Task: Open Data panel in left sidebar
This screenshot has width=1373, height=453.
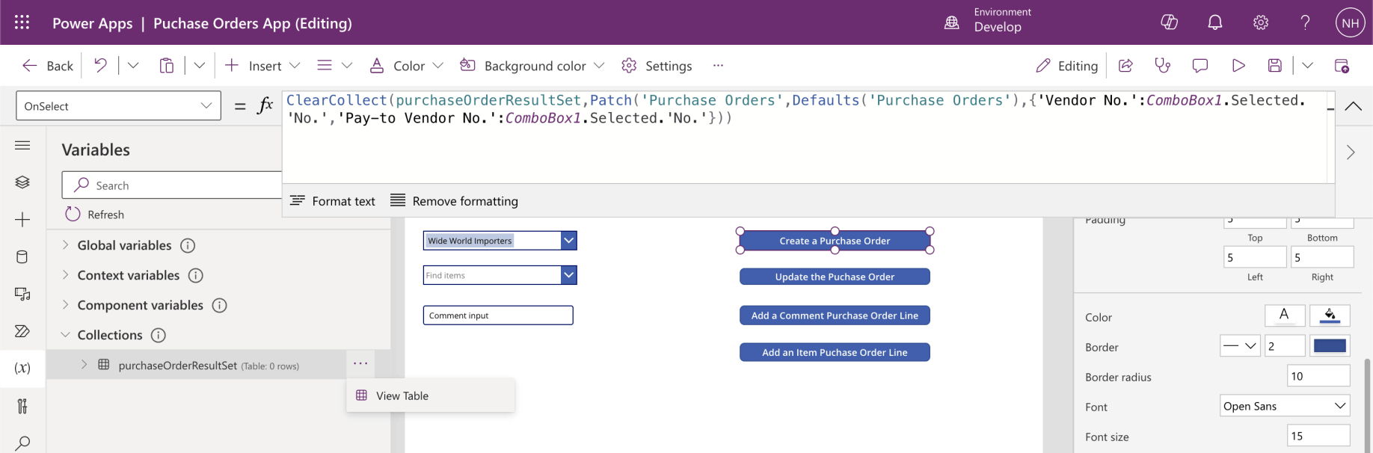Action: click(x=22, y=257)
